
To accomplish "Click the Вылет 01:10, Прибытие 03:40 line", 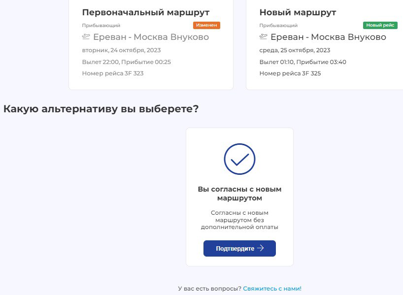I will (303, 62).
